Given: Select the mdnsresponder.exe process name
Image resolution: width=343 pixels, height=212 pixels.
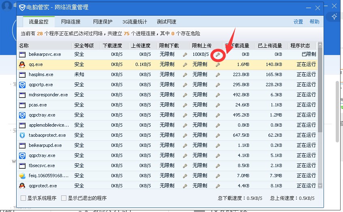Looking at the screenshot, I should pyautogui.click(x=48, y=95).
